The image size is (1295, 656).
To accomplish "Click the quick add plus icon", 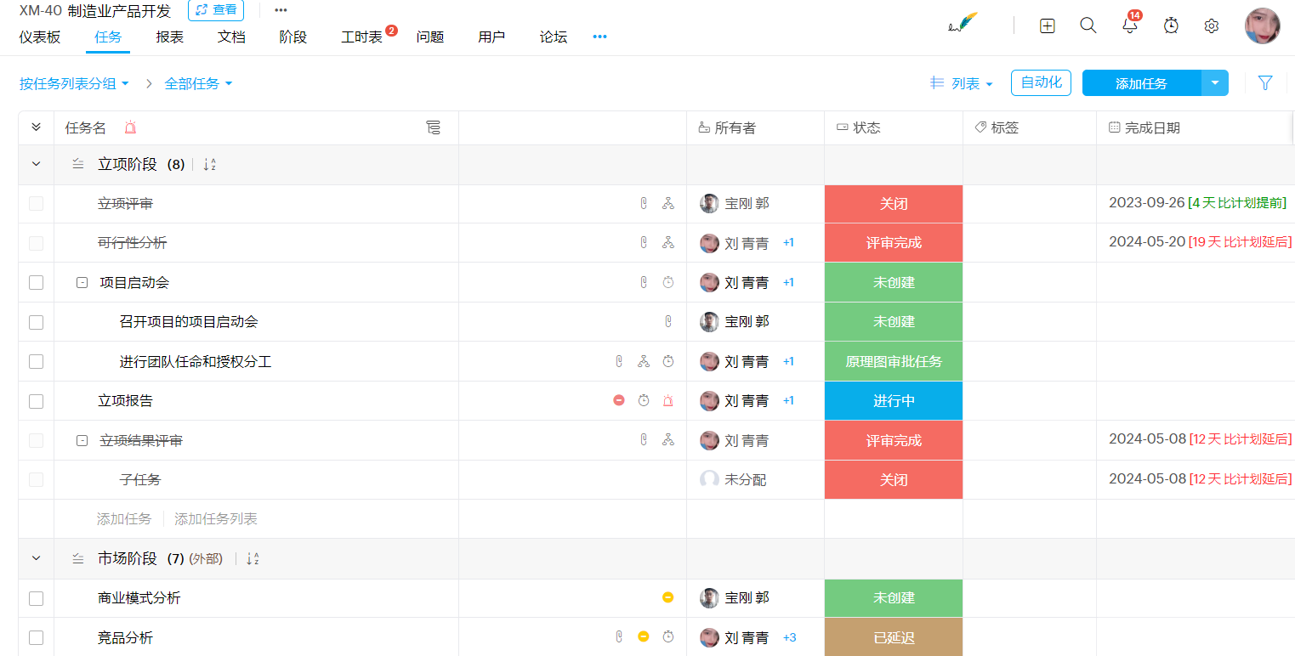I will tap(1048, 25).
